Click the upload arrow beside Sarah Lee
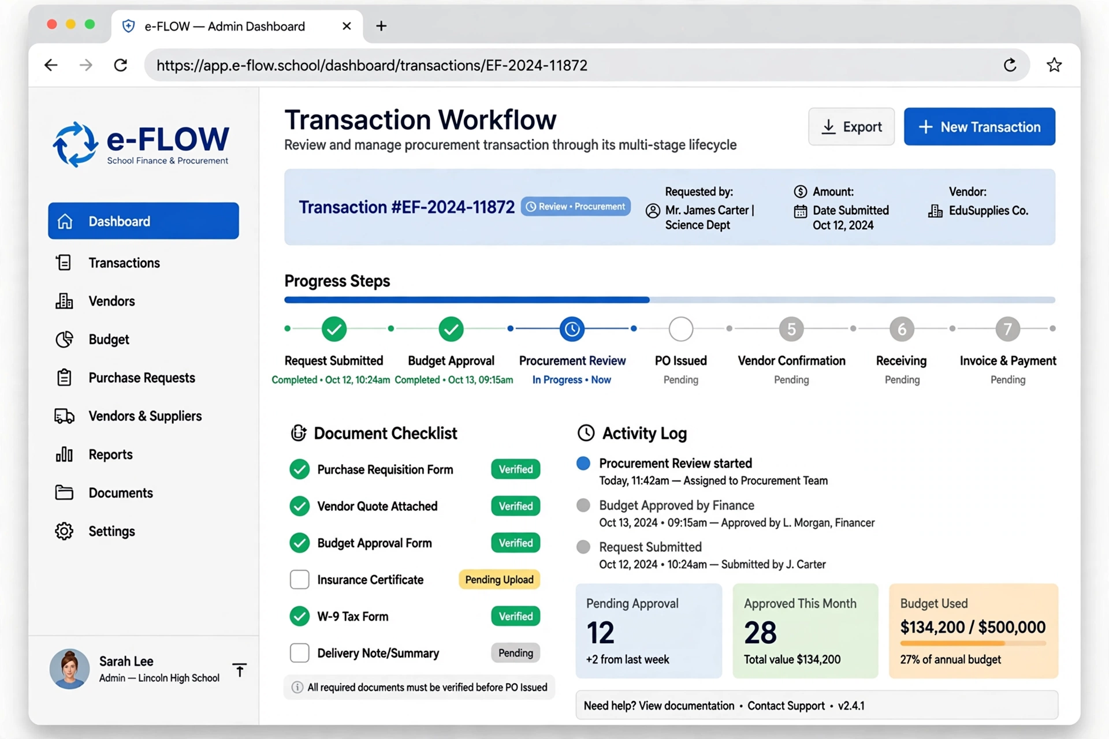Image resolution: width=1109 pixels, height=739 pixels. tap(240, 670)
